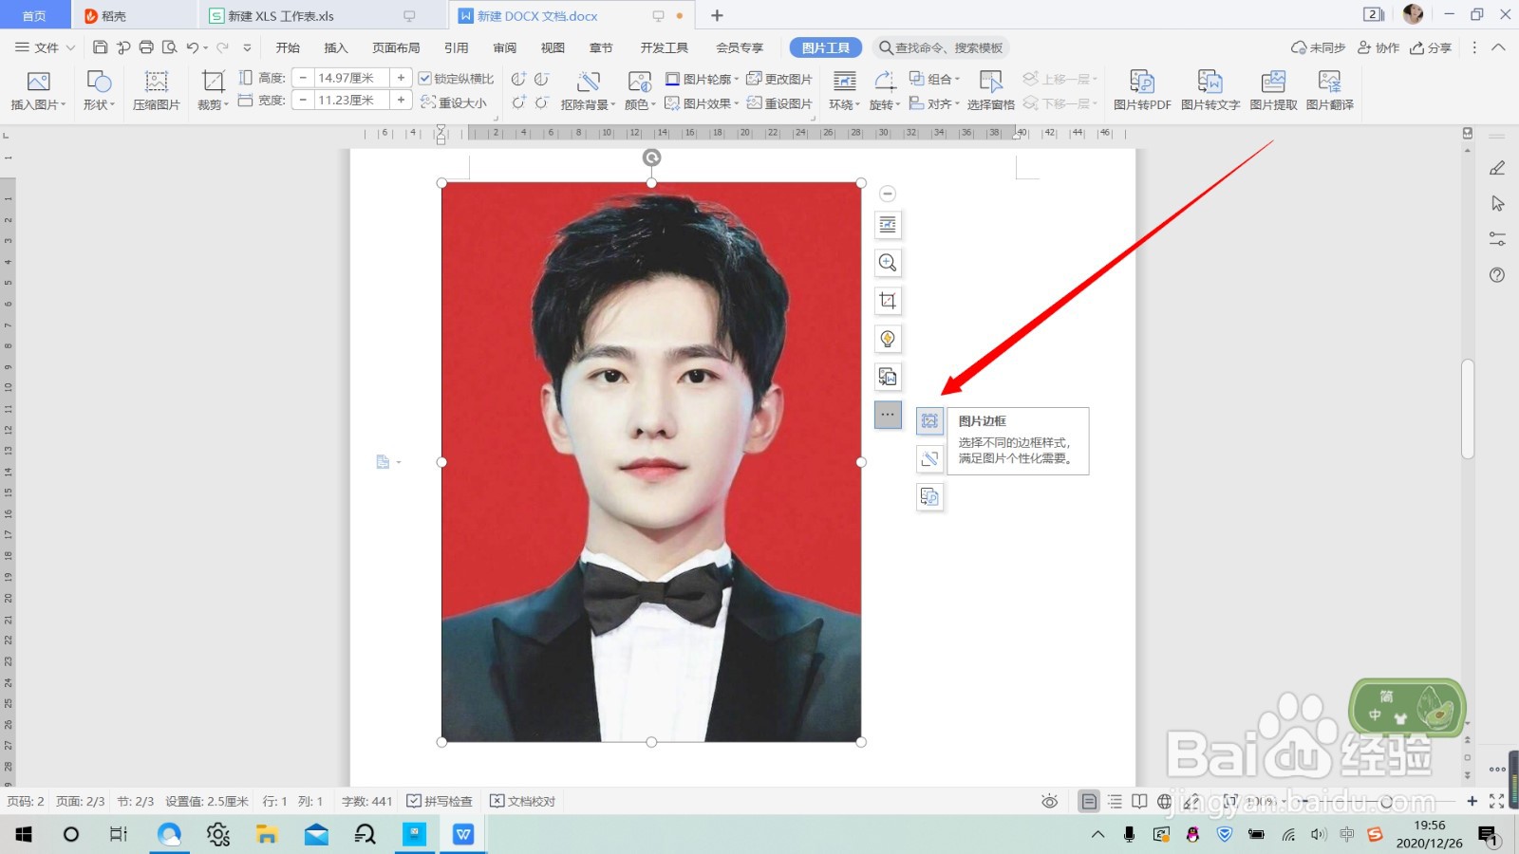Click 图片转文字 image-to-text icon
This screenshot has width=1519, height=854.
[x=1210, y=82]
